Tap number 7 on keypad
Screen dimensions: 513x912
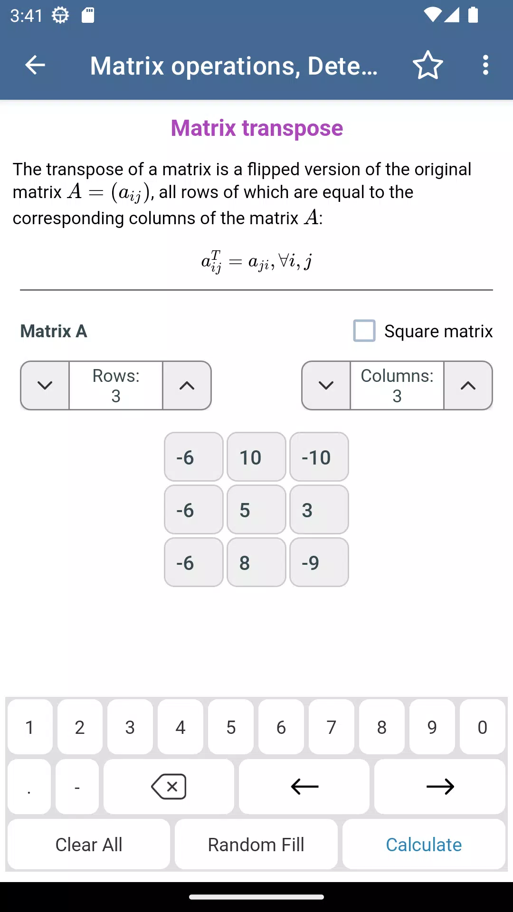click(332, 727)
